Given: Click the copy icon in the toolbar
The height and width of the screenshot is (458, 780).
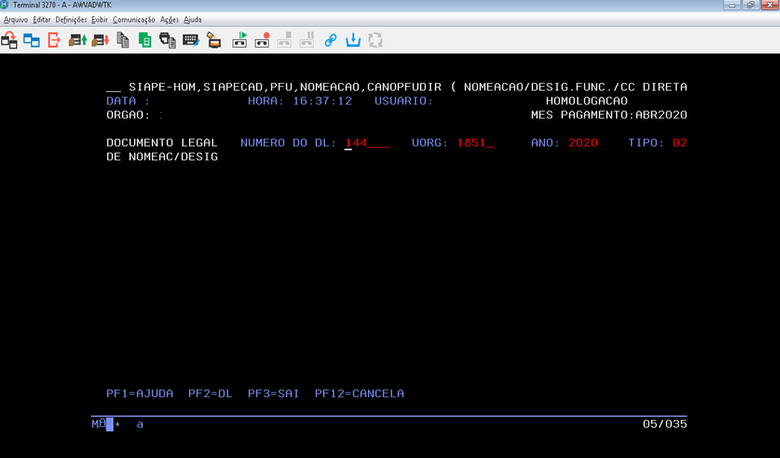Looking at the screenshot, I should (x=123, y=39).
